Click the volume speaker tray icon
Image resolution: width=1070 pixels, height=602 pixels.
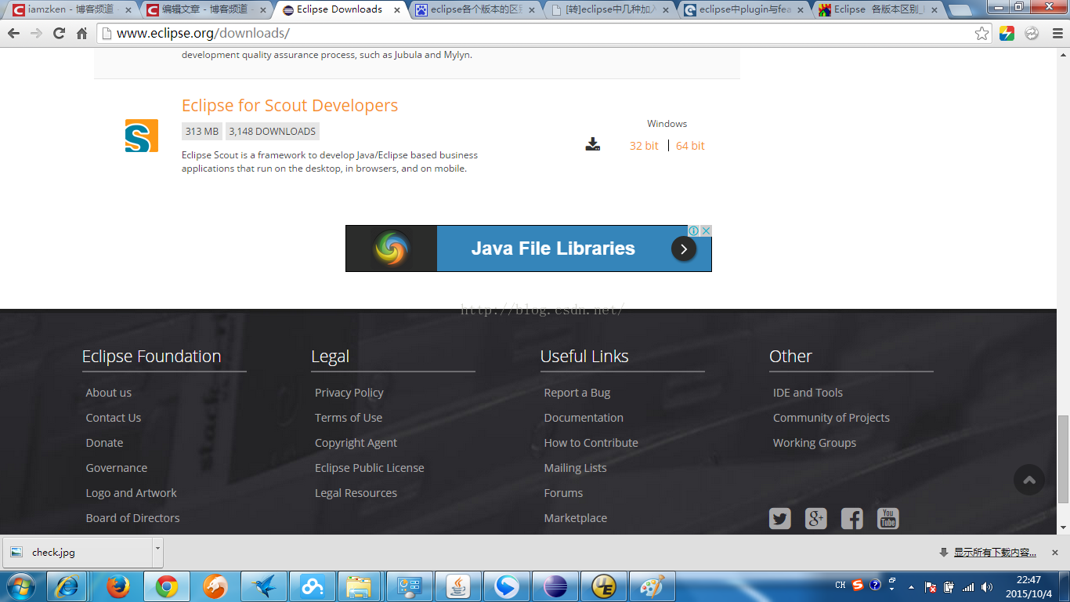coord(987,586)
